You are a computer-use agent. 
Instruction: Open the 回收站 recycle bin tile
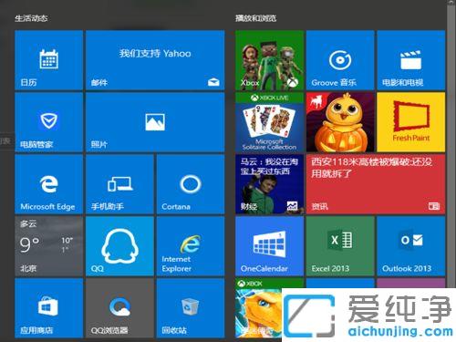click(x=191, y=308)
